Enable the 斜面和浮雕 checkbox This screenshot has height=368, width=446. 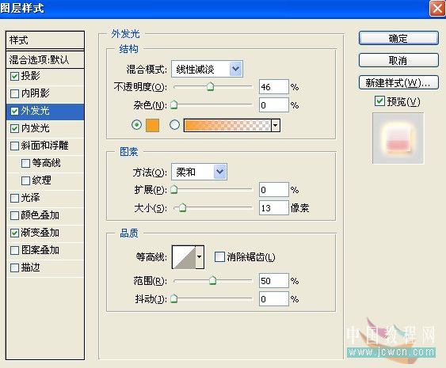(x=14, y=146)
